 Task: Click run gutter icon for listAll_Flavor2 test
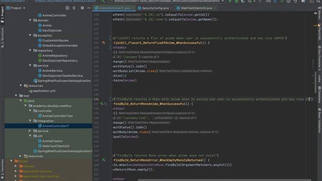[x=104, y=43]
